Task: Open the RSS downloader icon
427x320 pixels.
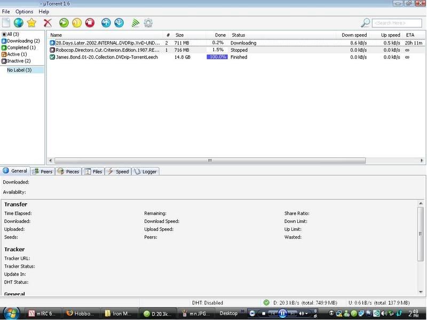Action: pos(135,23)
